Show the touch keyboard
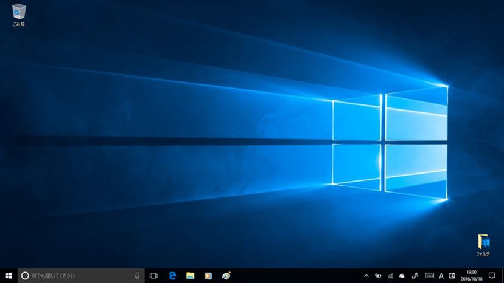504x283 pixels. 429,276
